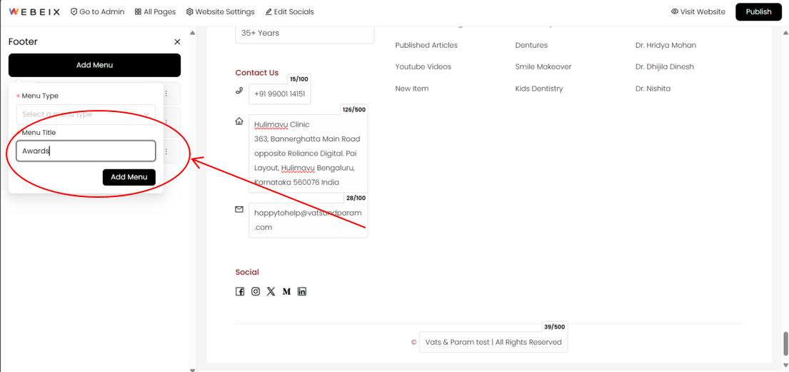
Task: Click the New Item footer link
Action: point(411,89)
